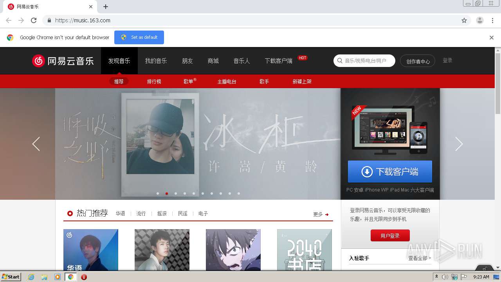Filter hot recommendations by 电子
Viewport: 501px width, 282px height.
click(x=203, y=214)
